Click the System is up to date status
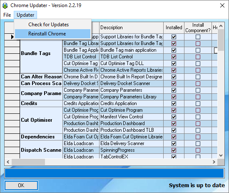Image resolution: width=229 pixels, height=193 pixels. [197, 185]
